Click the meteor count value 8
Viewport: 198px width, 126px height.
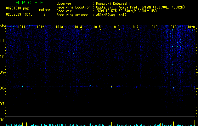(x=45, y=14)
